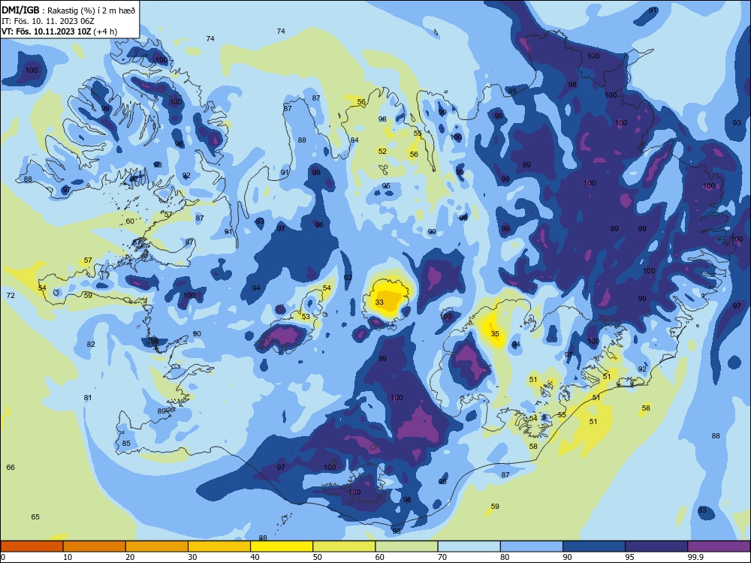Select the '40' legend tick label
This screenshot has width=751, height=563.
point(255,557)
